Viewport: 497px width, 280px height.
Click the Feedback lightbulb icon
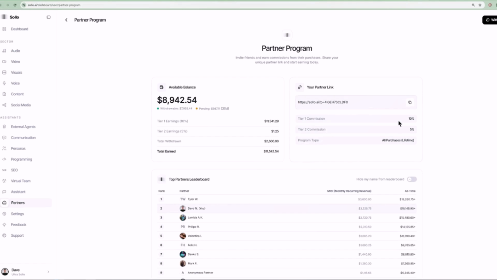coord(5,225)
